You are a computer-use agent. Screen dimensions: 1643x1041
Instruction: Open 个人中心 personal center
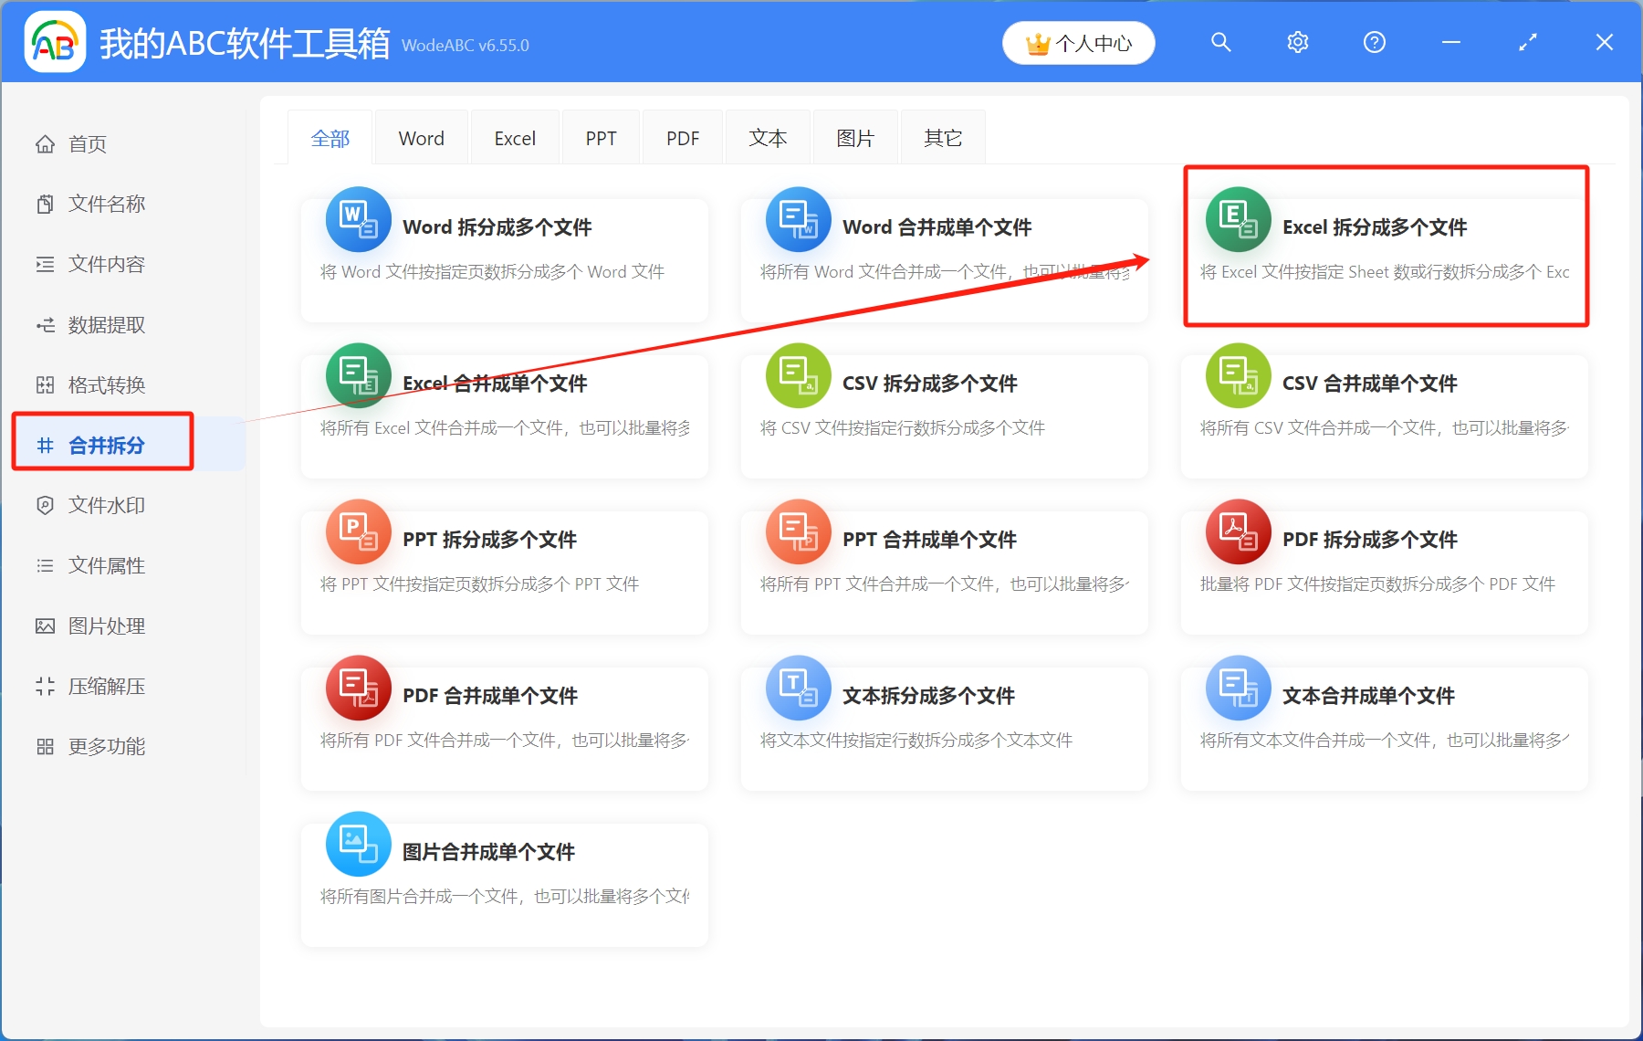point(1078,42)
